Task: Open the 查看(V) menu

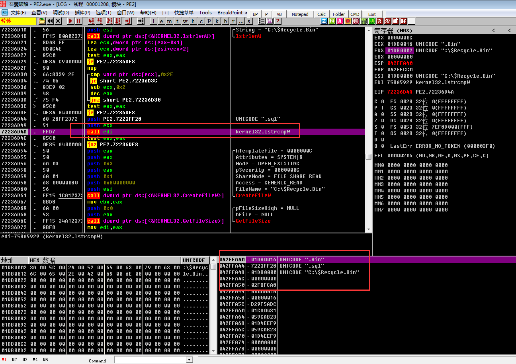Action: 39,13
